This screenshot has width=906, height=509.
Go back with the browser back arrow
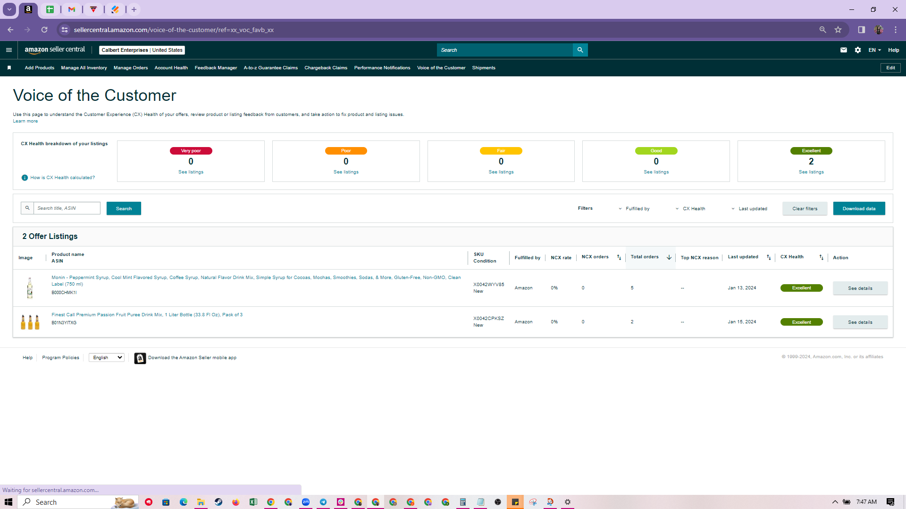tap(10, 30)
